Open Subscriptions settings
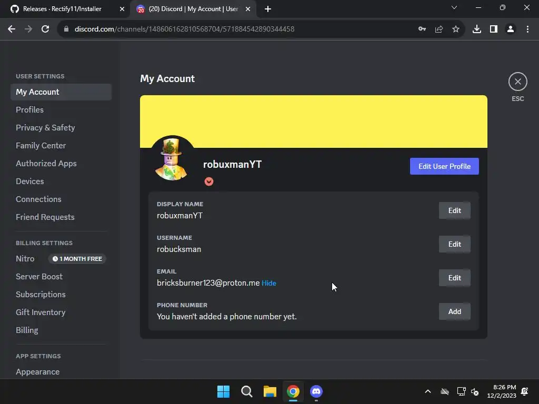 click(61, 295)
